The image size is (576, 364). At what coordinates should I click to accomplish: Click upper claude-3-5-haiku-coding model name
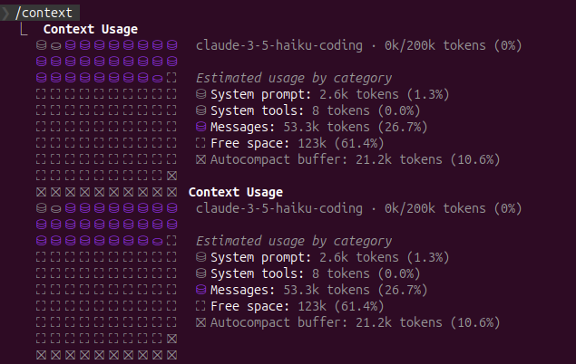click(x=279, y=45)
